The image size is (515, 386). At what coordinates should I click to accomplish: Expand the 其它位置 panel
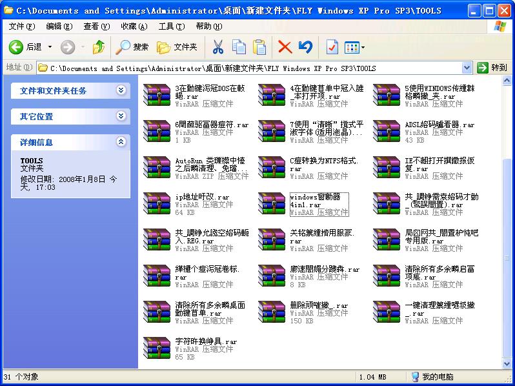click(121, 116)
